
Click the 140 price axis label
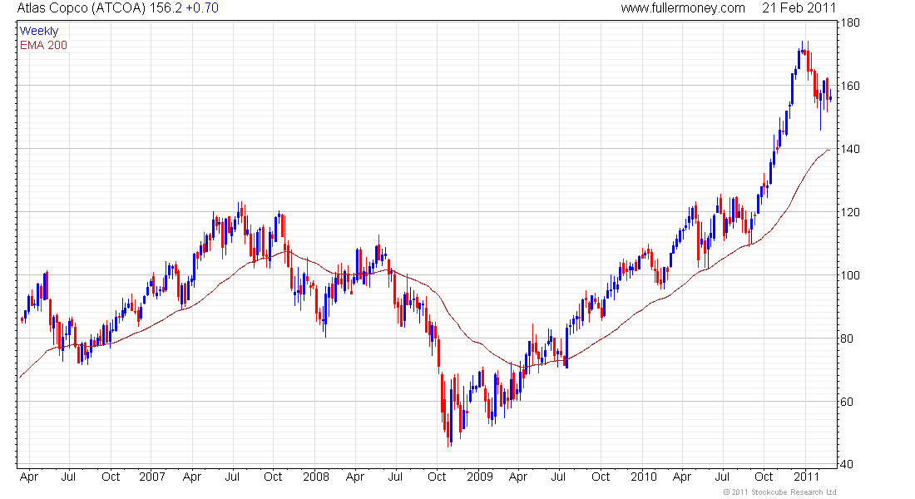850,149
